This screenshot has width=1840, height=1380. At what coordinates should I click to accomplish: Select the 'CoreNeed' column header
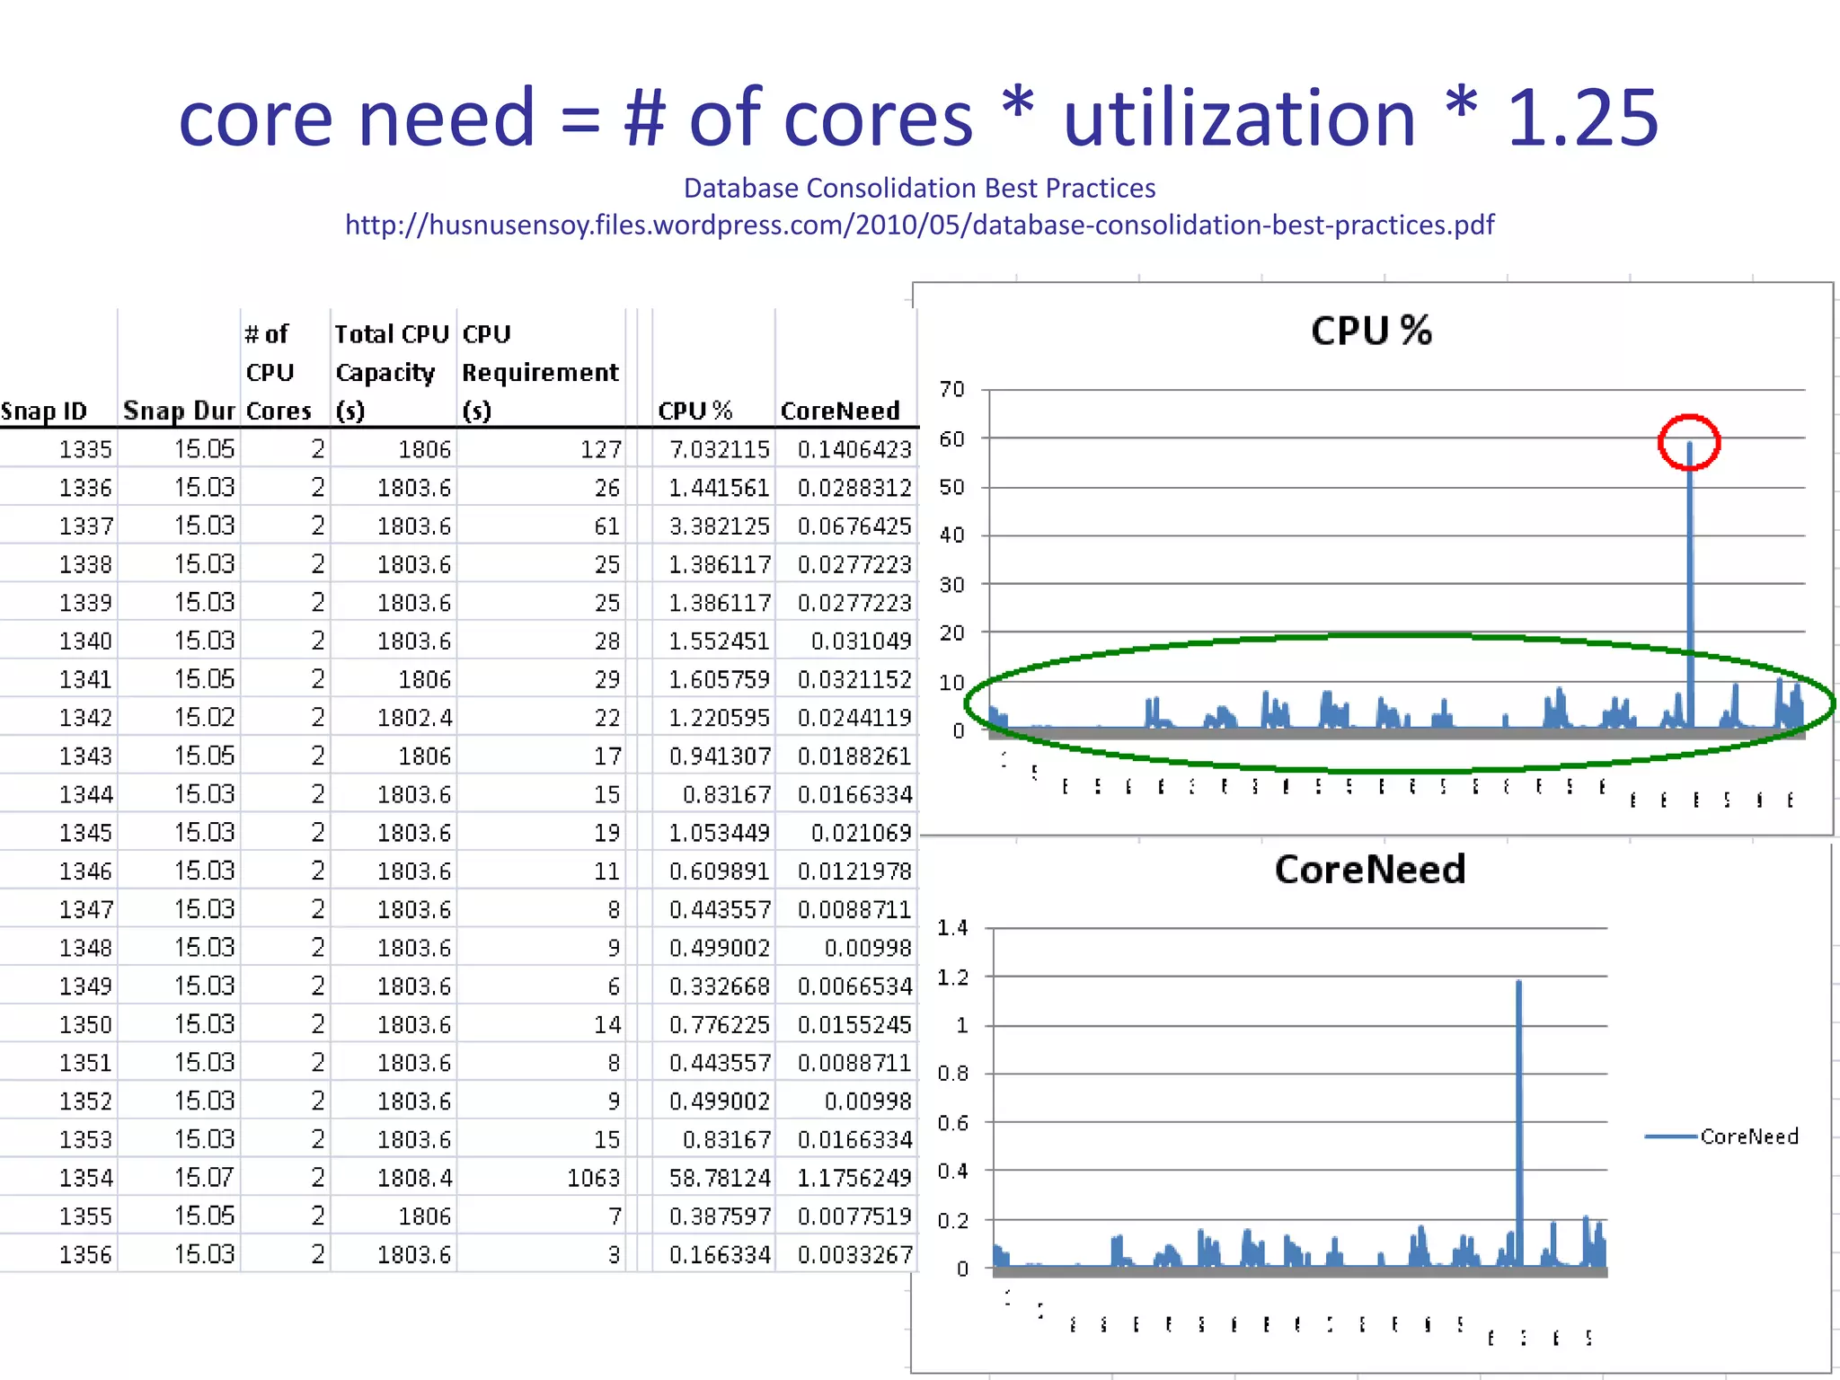click(x=840, y=411)
